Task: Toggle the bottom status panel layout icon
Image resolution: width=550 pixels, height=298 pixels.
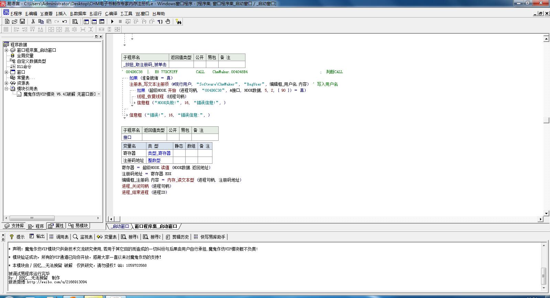Action: pos(94,21)
